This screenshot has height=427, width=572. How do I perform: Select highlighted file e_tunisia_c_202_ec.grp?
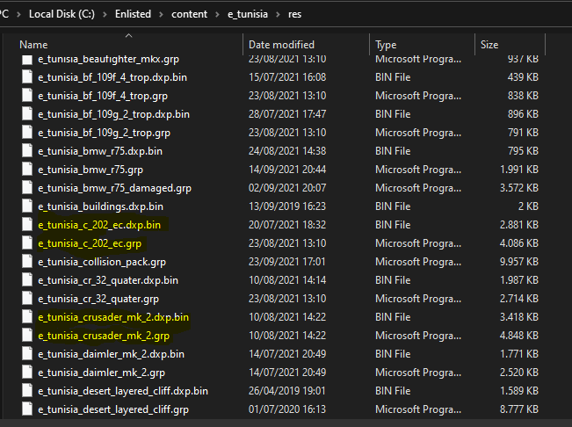coord(90,243)
